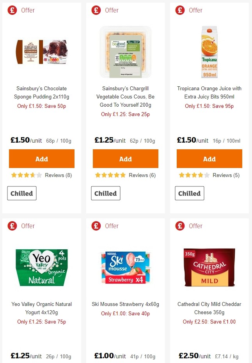Select the Chilled tag under the Chocolate Sponge Pudding

(21, 193)
